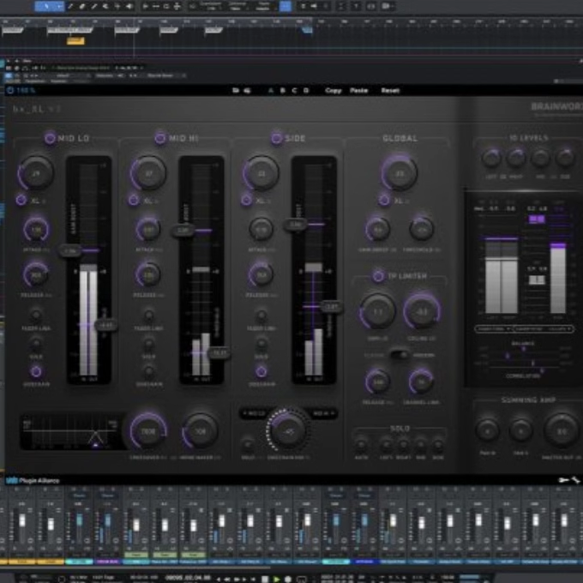Click the Copy button in plugin toolbar
583x583 pixels.
point(334,90)
